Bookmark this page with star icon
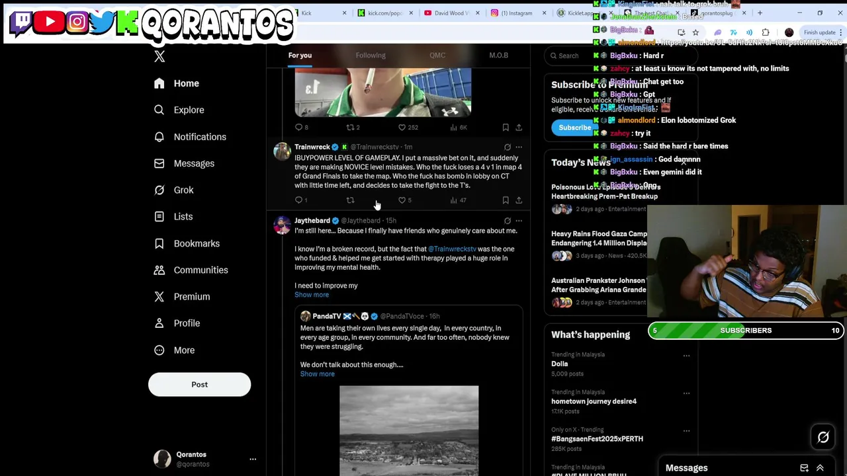This screenshot has height=476, width=847. pos(695,32)
